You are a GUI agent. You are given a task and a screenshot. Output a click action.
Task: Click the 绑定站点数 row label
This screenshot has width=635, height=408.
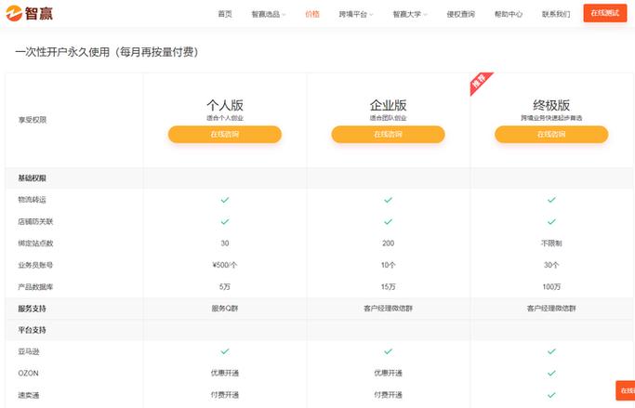coord(35,243)
